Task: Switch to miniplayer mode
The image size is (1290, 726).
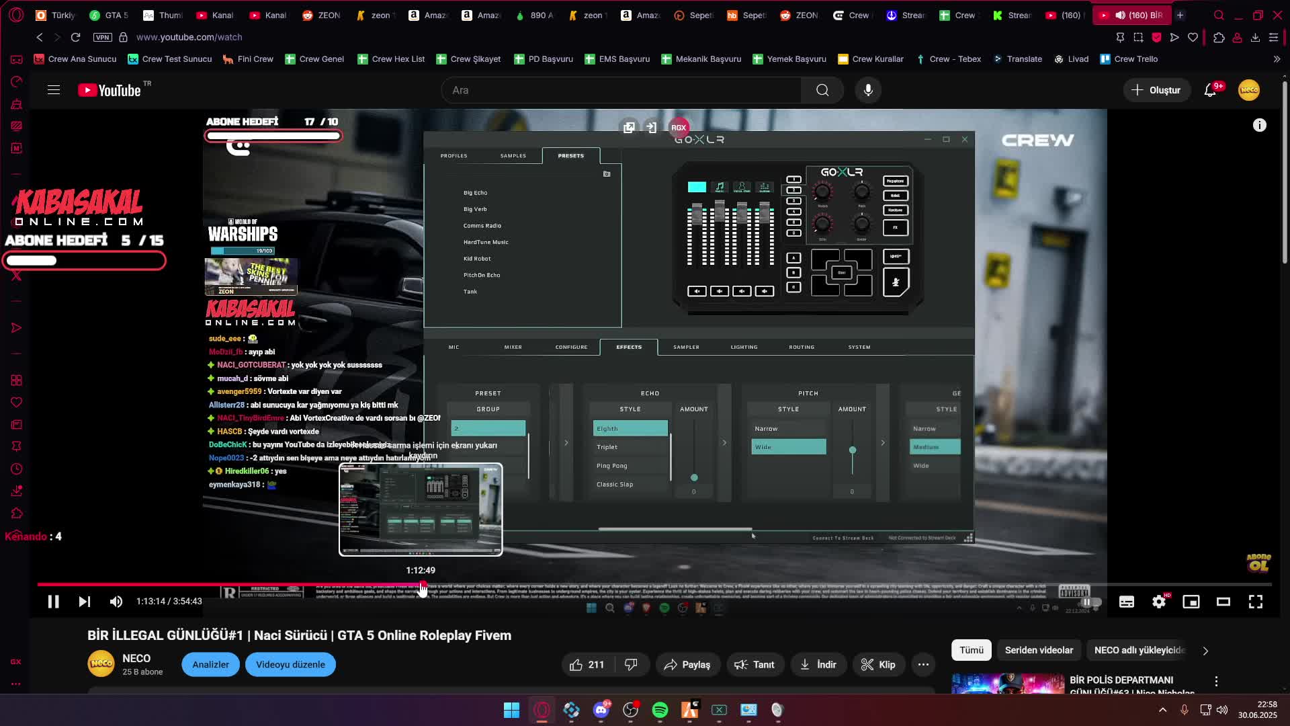Action: pyautogui.click(x=1191, y=602)
